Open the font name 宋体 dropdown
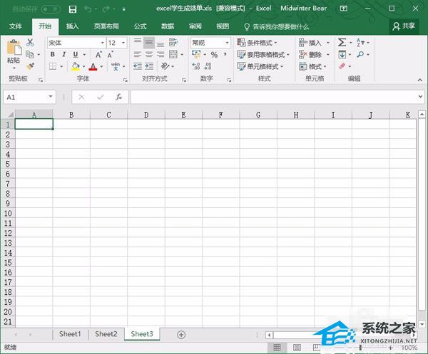 point(102,43)
